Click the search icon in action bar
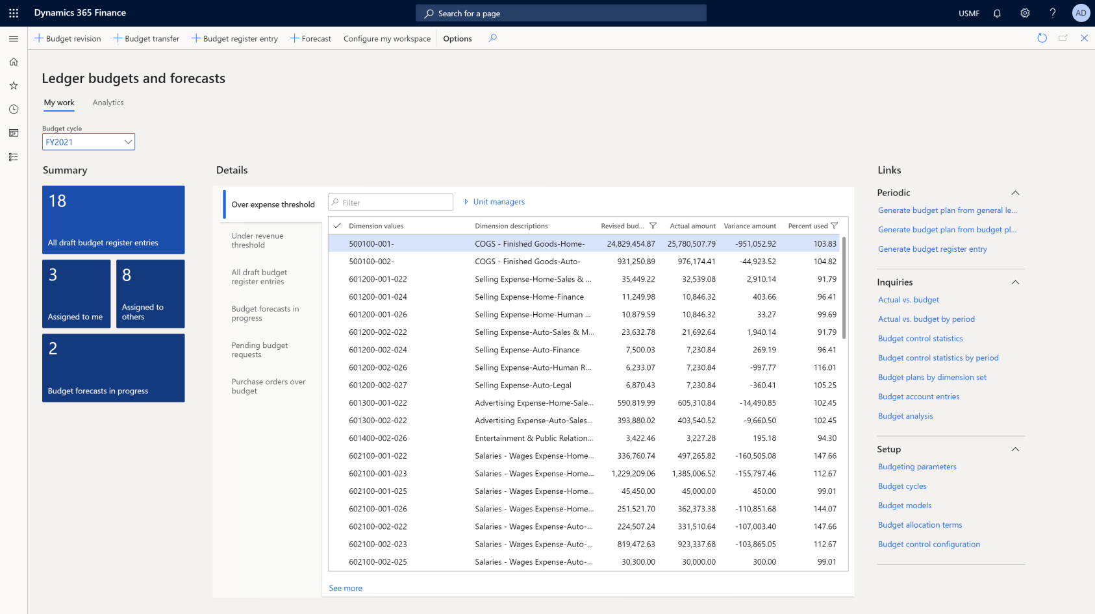Viewport: 1095px width, 614px height. (x=493, y=38)
